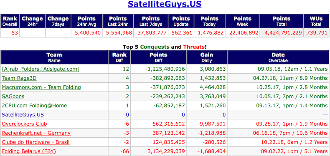The width and height of the screenshot is (330, 156).
Task: Open the [A]rab_Folders.[Adslgate.com] team link
Action: tap(41, 69)
